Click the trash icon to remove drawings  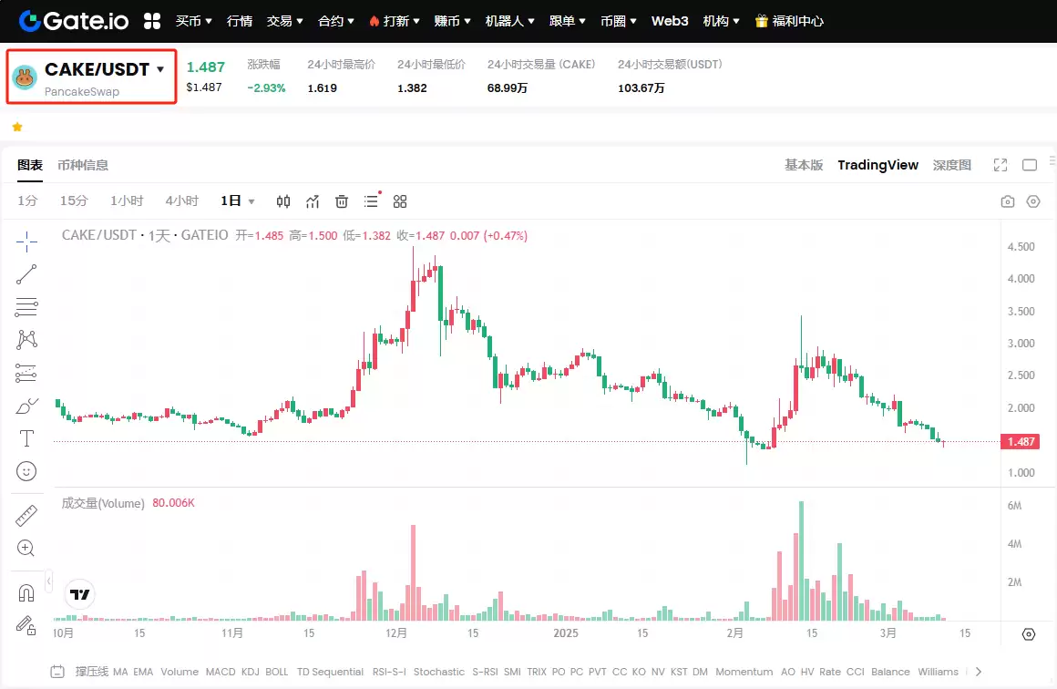click(342, 201)
